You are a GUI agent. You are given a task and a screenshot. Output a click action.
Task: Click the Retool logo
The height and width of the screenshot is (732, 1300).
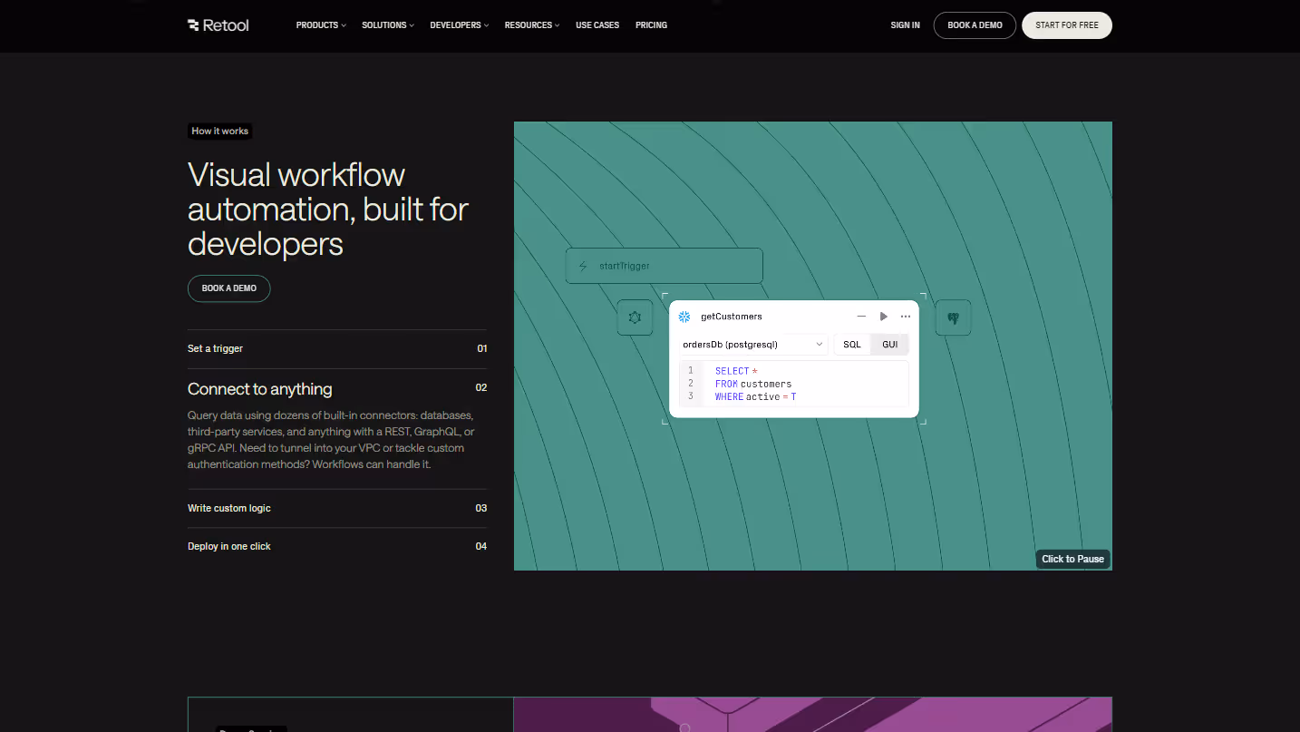pyautogui.click(x=218, y=25)
